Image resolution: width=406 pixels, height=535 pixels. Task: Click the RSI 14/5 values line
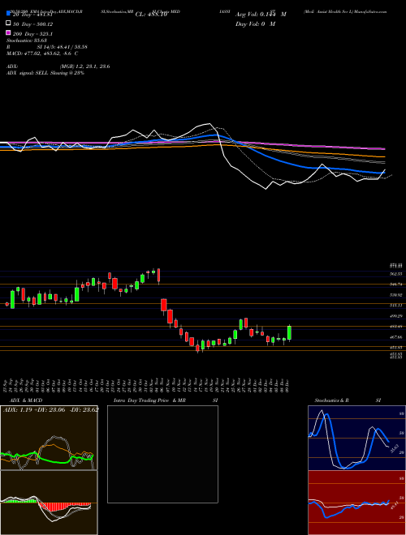[47, 47]
